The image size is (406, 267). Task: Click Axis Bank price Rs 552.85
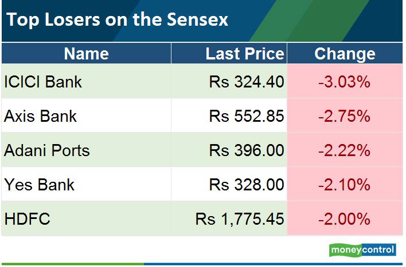click(x=247, y=116)
